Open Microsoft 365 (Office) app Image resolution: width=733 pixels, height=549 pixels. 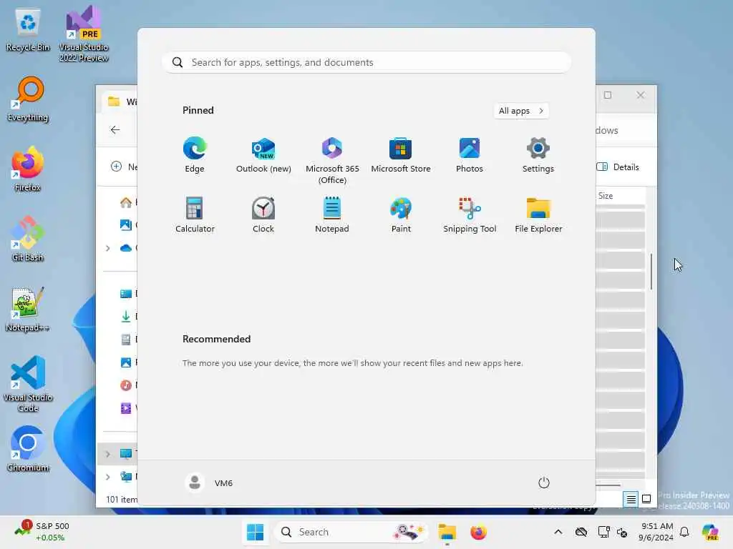coord(332,161)
